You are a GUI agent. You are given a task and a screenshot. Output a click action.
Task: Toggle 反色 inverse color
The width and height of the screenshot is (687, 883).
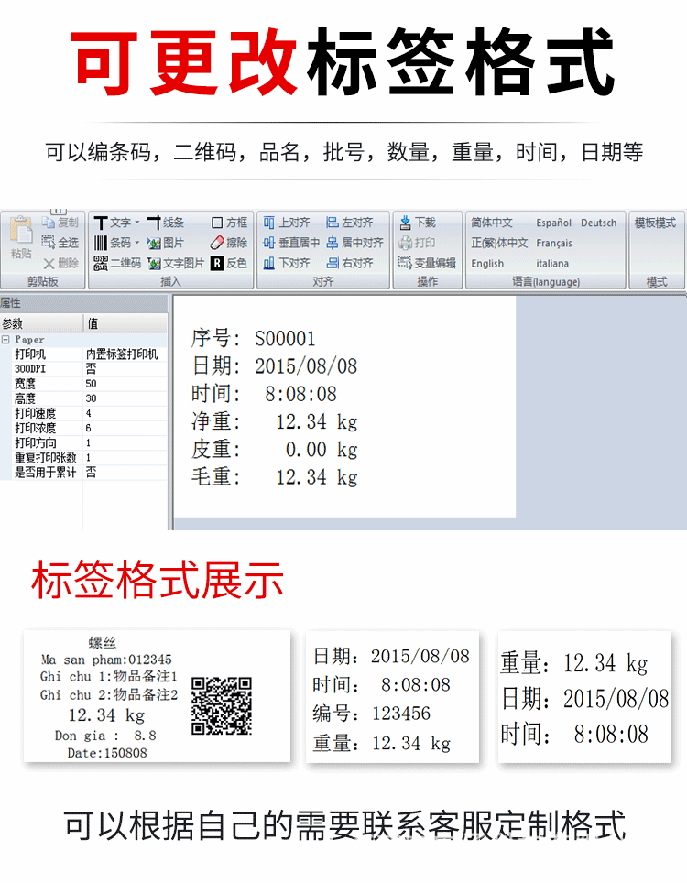(x=229, y=263)
